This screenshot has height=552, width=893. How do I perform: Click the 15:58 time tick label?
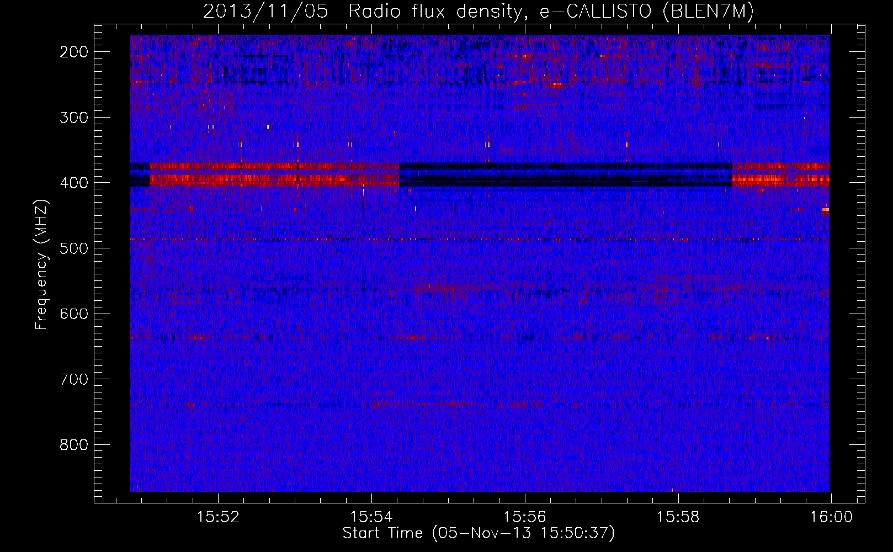coord(678,517)
